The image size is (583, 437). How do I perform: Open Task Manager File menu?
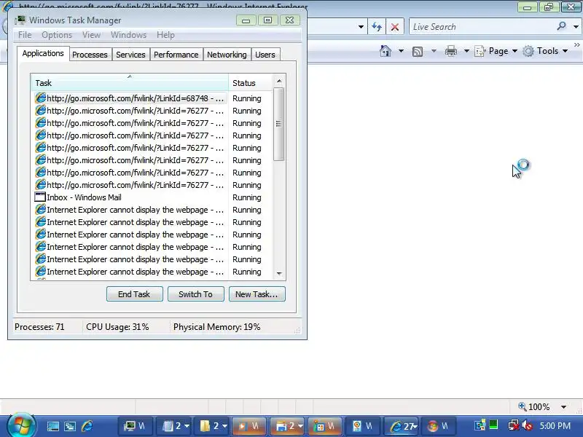[x=25, y=35]
